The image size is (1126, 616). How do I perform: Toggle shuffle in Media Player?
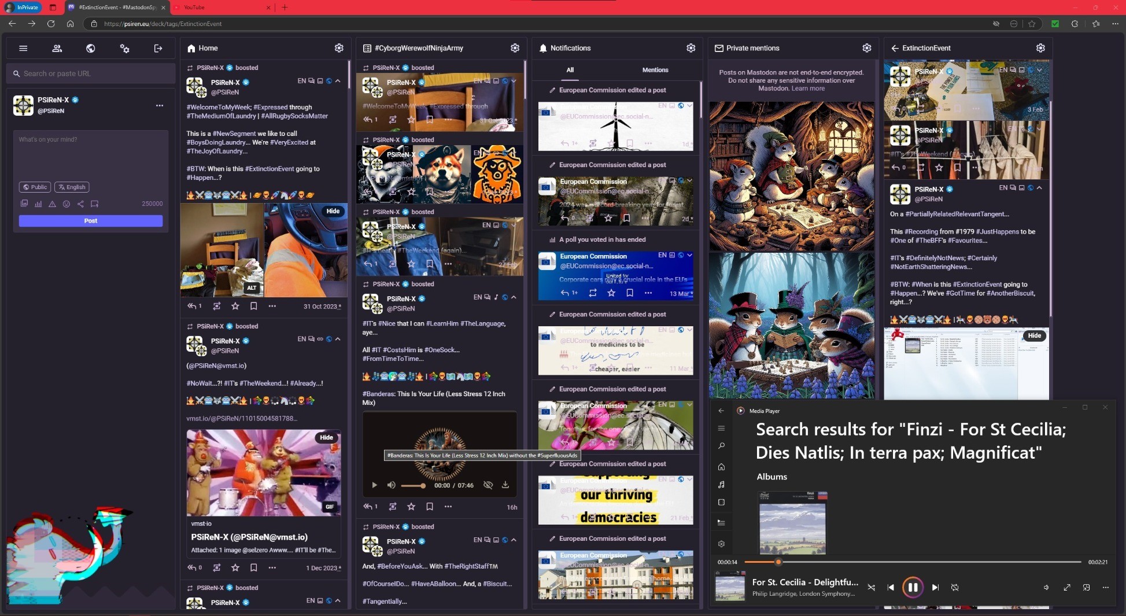(x=871, y=587)
